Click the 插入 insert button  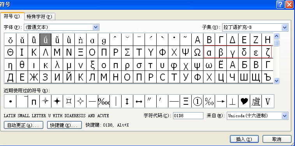(x=244, y=139)
